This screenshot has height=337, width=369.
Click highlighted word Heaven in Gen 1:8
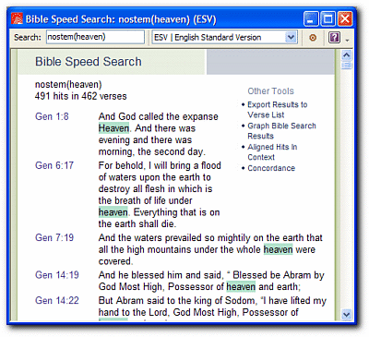pyautogui.click(x=113, y=128)
